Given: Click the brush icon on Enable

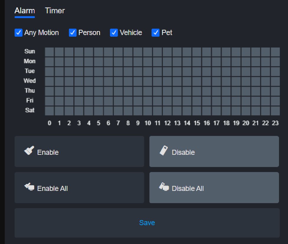Looking at the screenshot, I should coord(29,151).
